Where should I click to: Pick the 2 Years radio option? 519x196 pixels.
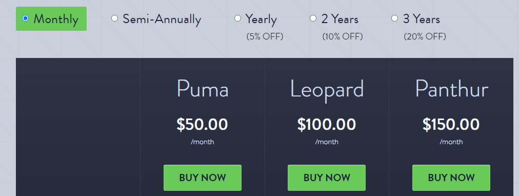313,18
